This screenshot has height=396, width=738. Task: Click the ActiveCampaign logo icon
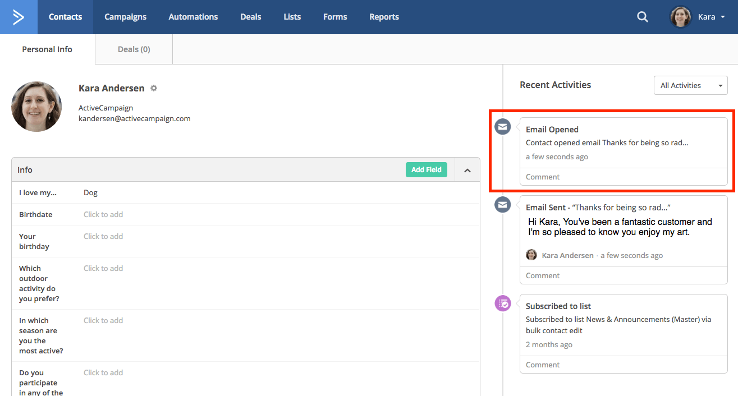click(17, 16)
